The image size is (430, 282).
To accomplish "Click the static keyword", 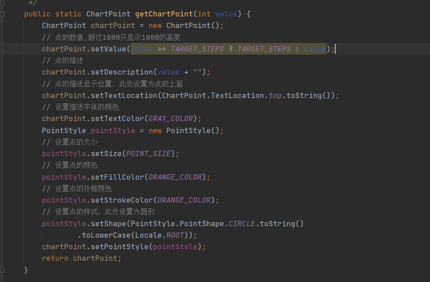I will (68, 14).
